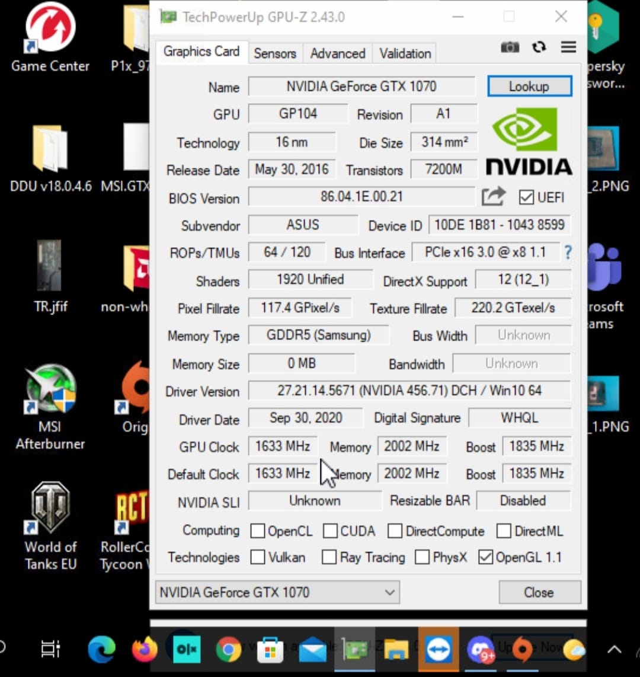This screenshot has height=677, width=640.
Task: Open OLX app from the taskbar
Action: [x=187, y=649]
